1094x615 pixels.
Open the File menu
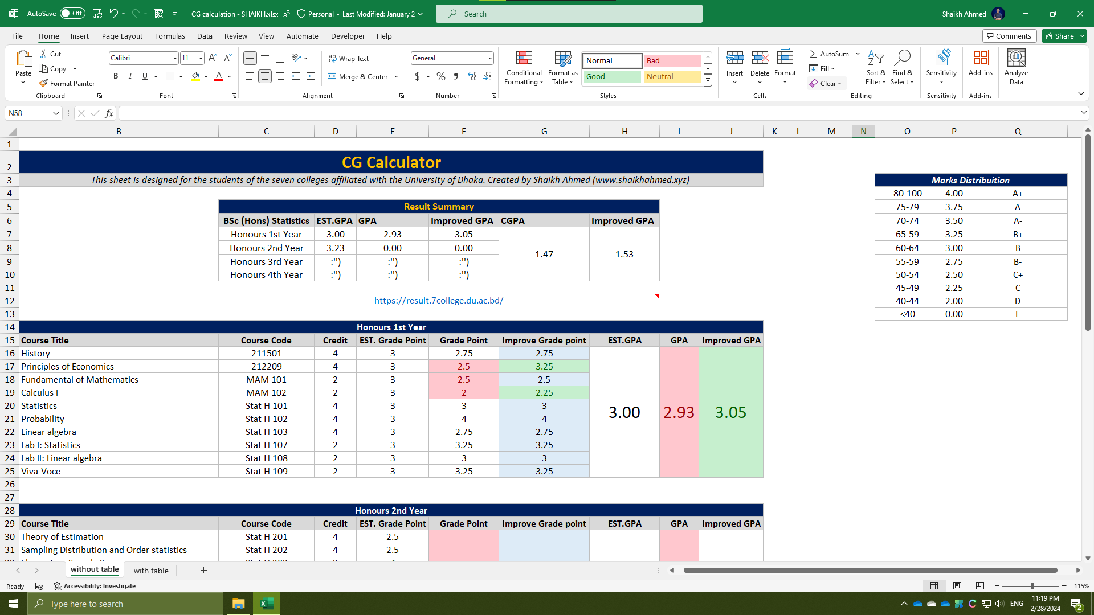pyautogui.click(x=17, y=36)
